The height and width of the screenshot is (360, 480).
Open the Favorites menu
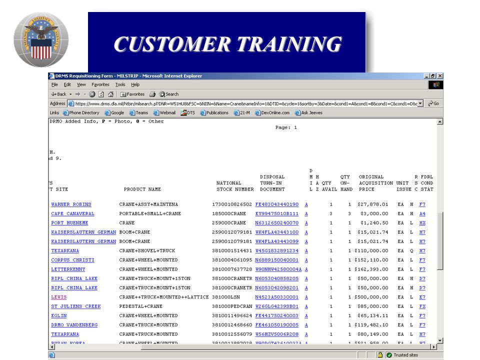pos(100,84)
